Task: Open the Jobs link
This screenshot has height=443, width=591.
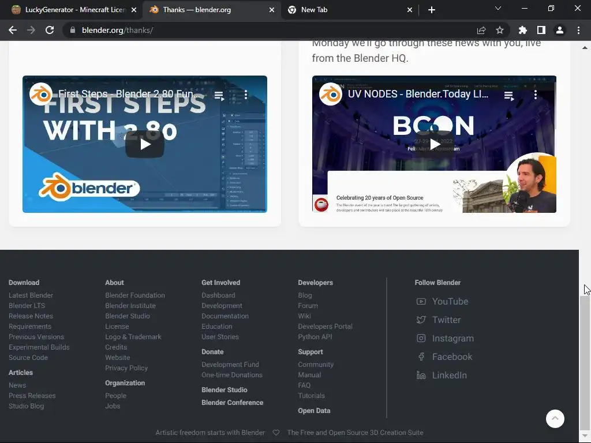Action: coord(113,406)
